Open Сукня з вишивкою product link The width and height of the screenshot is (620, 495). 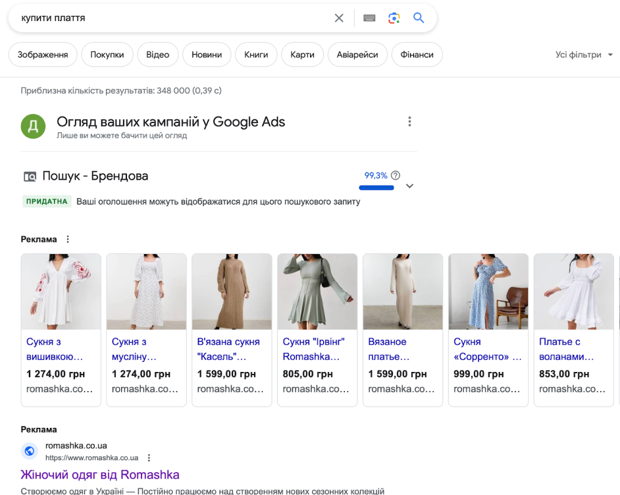[55, 349]
